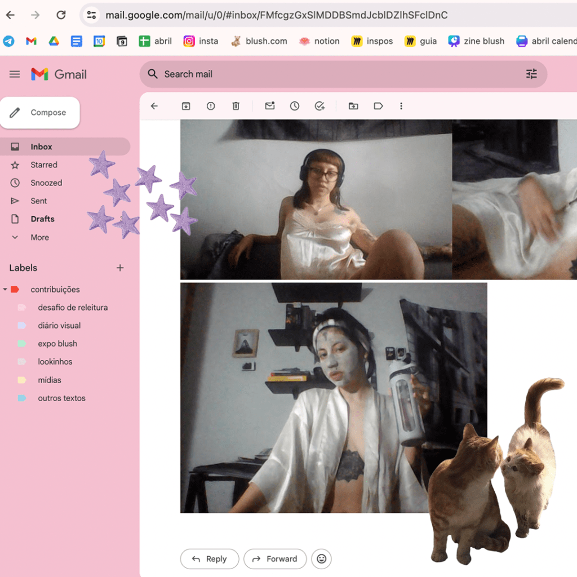This screenshot has height=577, width=577.
Task: Click the back arrow to inbox
Action: click(x=154, y=106)
